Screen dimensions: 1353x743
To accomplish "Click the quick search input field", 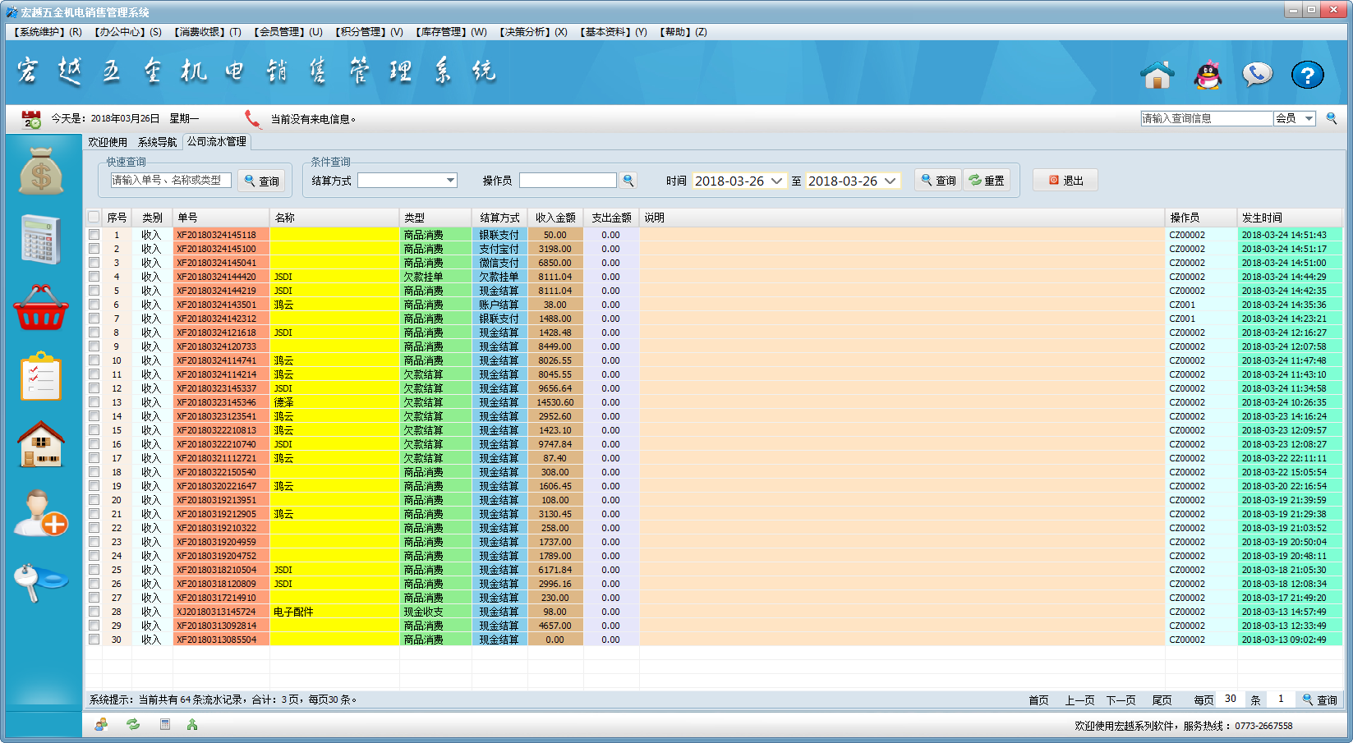I will point(171,181).
